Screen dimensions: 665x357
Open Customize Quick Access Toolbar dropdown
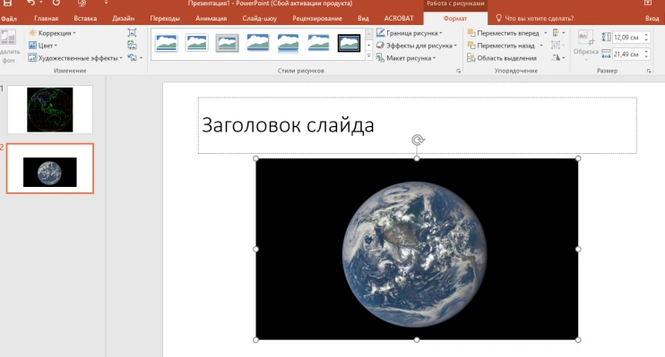click(x=106, y=3)
